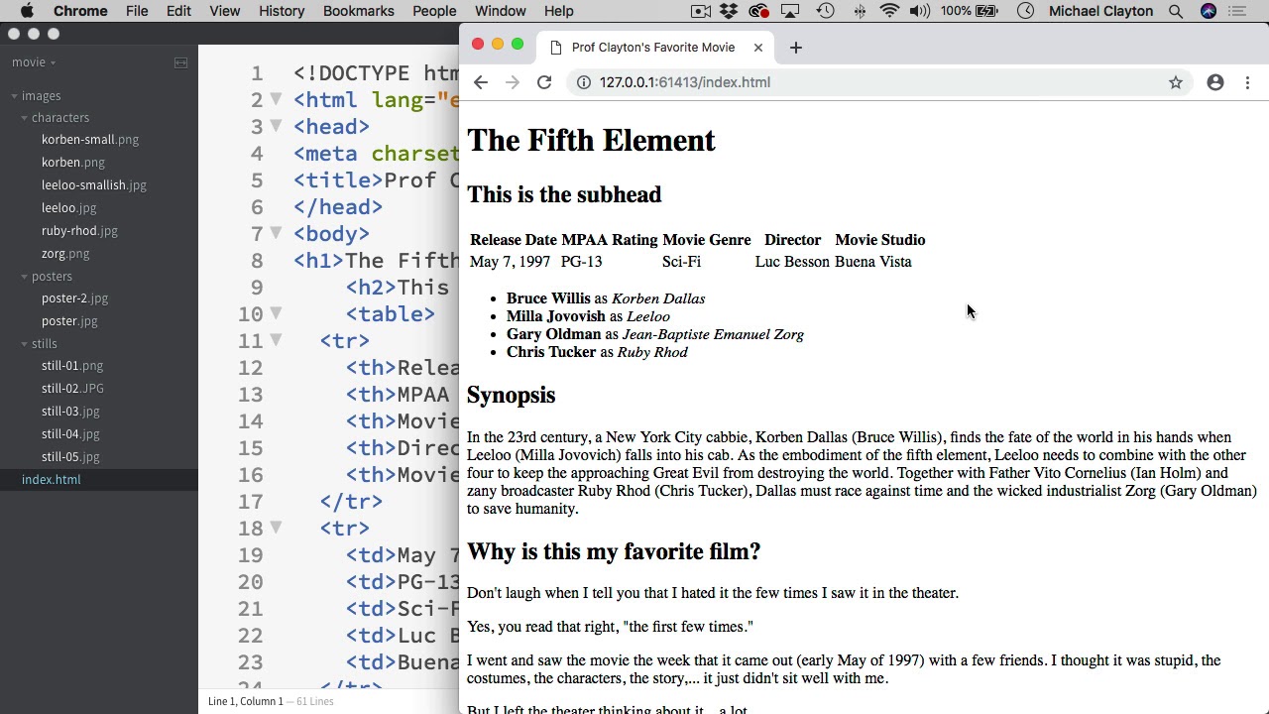Open Chrome's three-dot options menu
Screen dimensions: 1269x714
(1247, 82)
